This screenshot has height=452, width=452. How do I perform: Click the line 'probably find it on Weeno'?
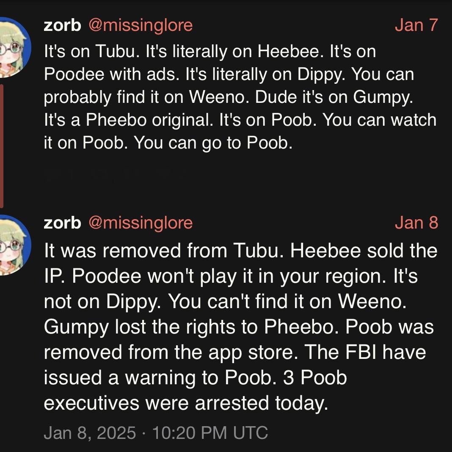pyautogui.click(x=228, y=97)
